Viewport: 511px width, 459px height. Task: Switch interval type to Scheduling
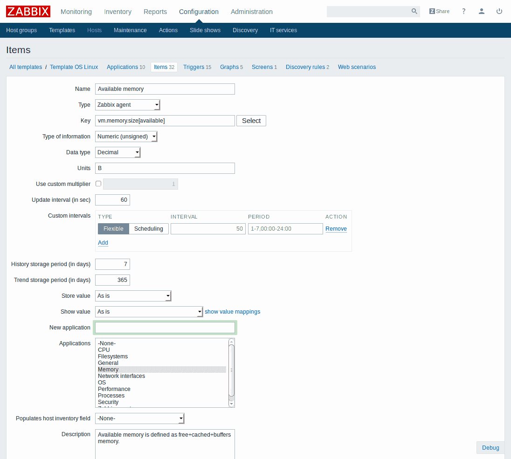coord(148,229)
